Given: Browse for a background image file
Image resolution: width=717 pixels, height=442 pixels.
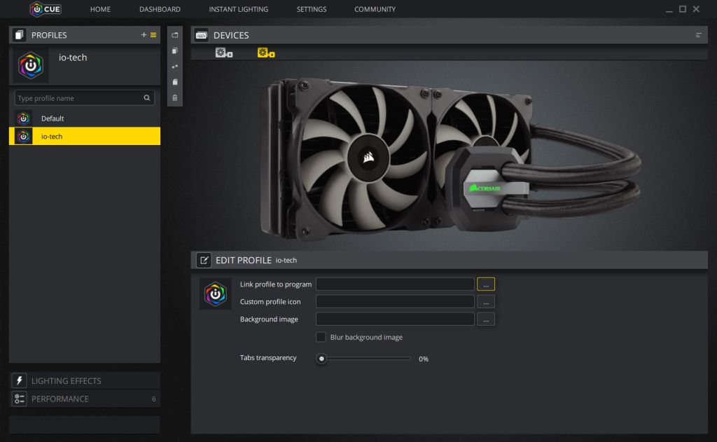Looking at the screenshot, I should [486, 319].
